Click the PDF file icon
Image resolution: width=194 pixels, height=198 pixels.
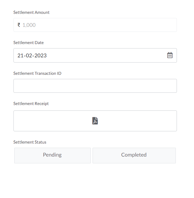[x=95, y=121]
